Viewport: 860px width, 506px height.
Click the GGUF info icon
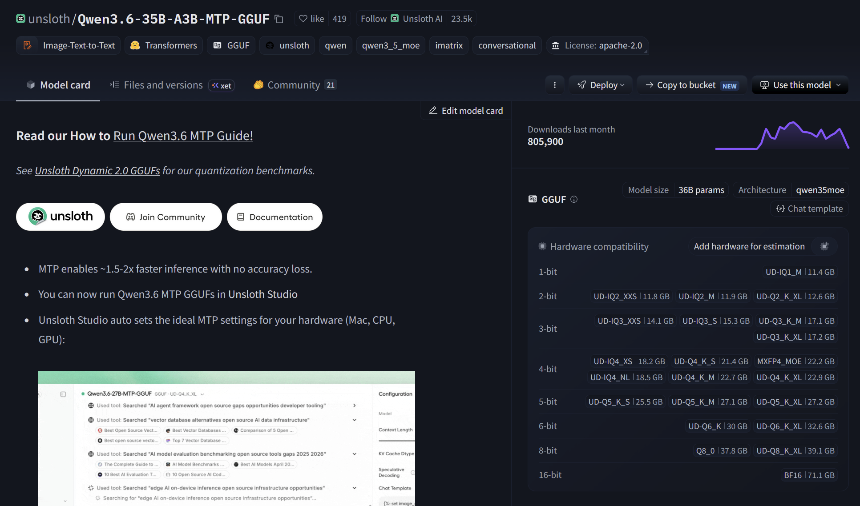pyautogui.click(x=574, y=199)
